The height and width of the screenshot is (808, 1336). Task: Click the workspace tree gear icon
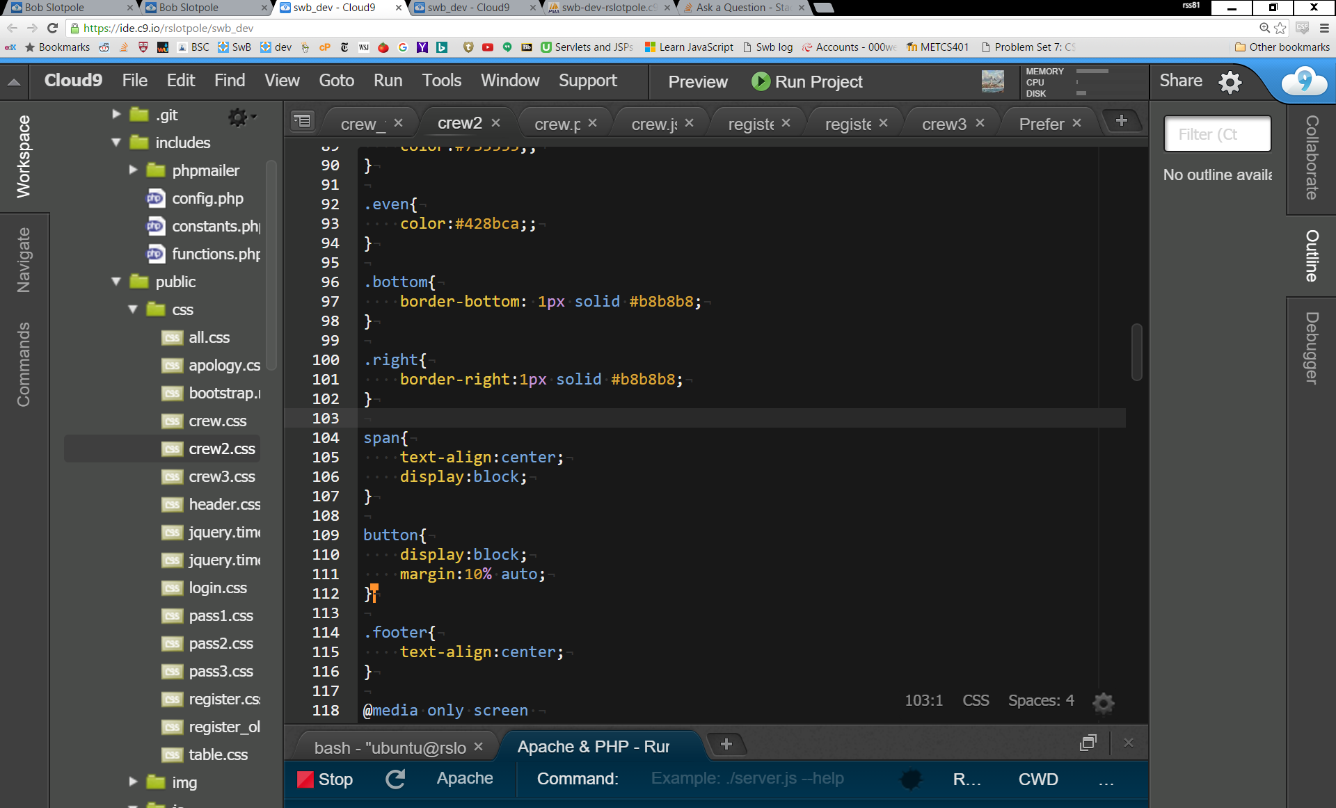[x=238, y=117]
